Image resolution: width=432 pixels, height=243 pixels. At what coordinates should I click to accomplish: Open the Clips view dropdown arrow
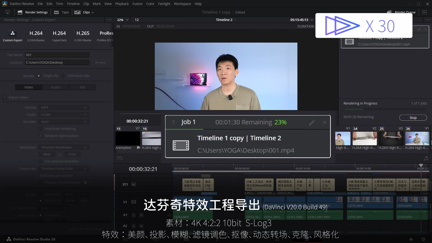point(93,12)
